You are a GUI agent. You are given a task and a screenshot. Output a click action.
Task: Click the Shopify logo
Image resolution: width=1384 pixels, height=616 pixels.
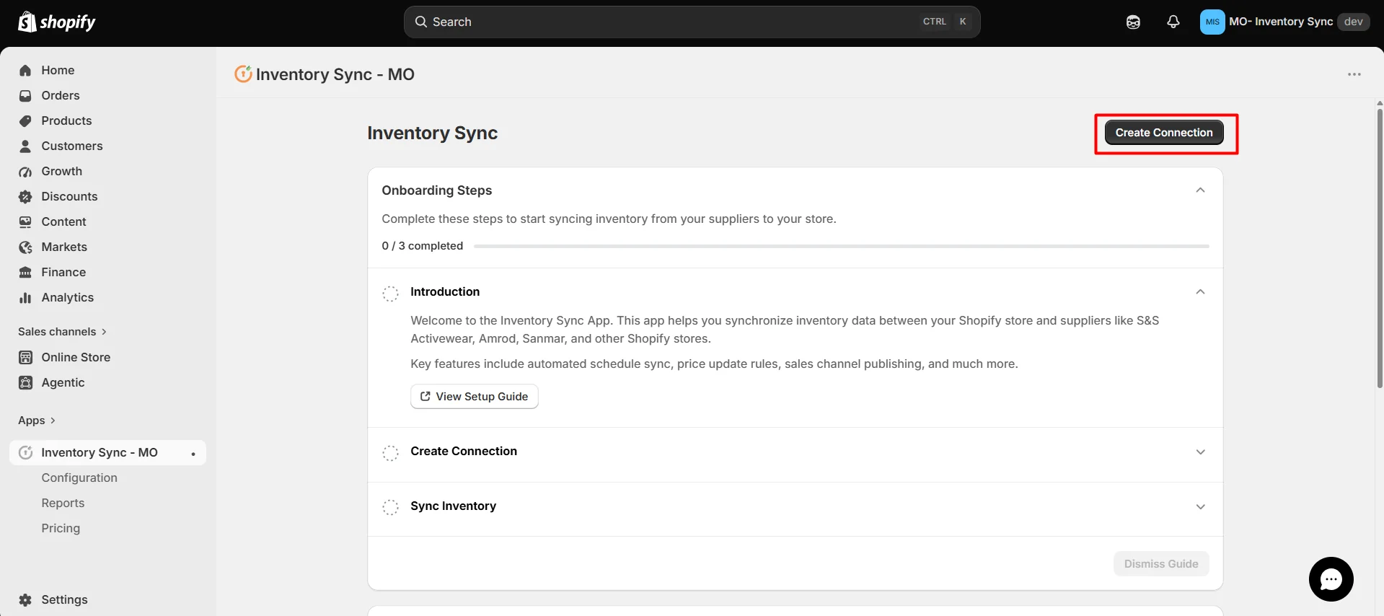57,22
